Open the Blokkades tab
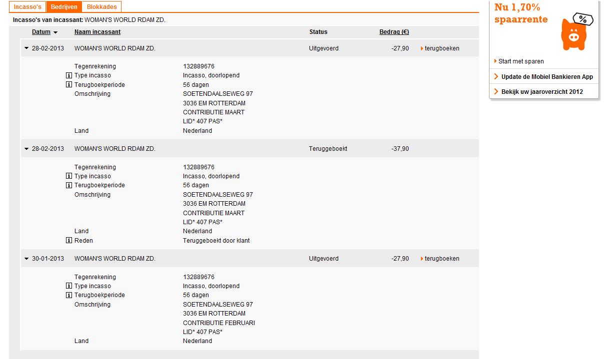 click(x=101, y=7)
